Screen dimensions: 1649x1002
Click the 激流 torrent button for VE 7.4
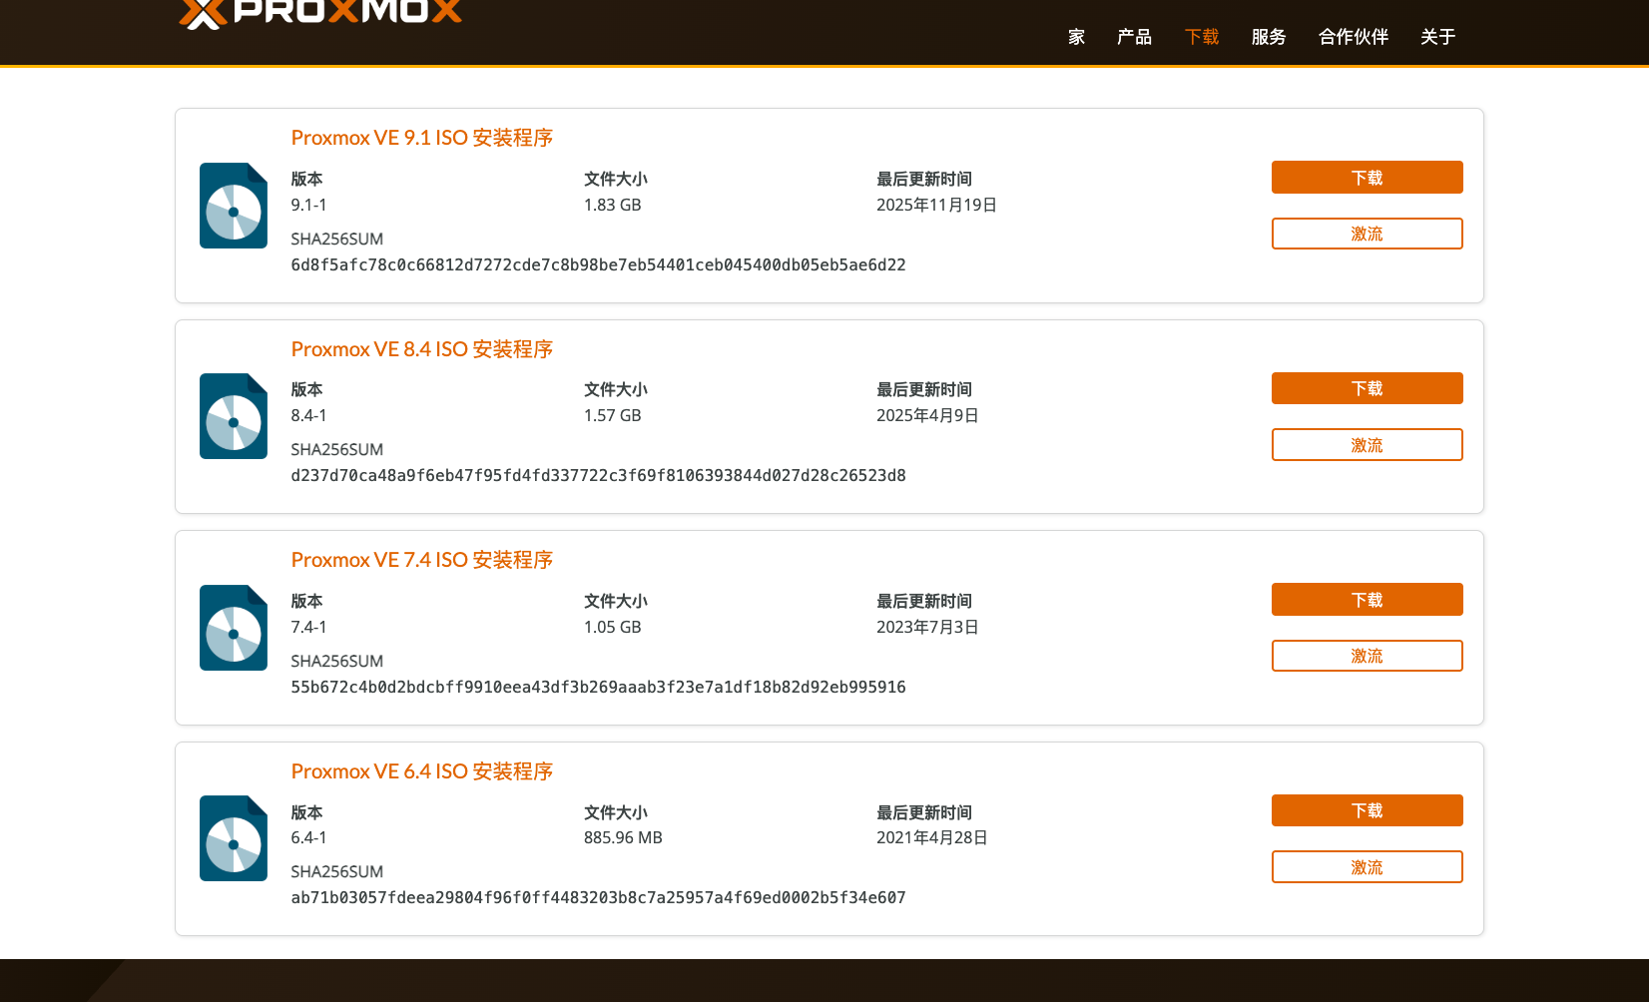[1368, 656]
